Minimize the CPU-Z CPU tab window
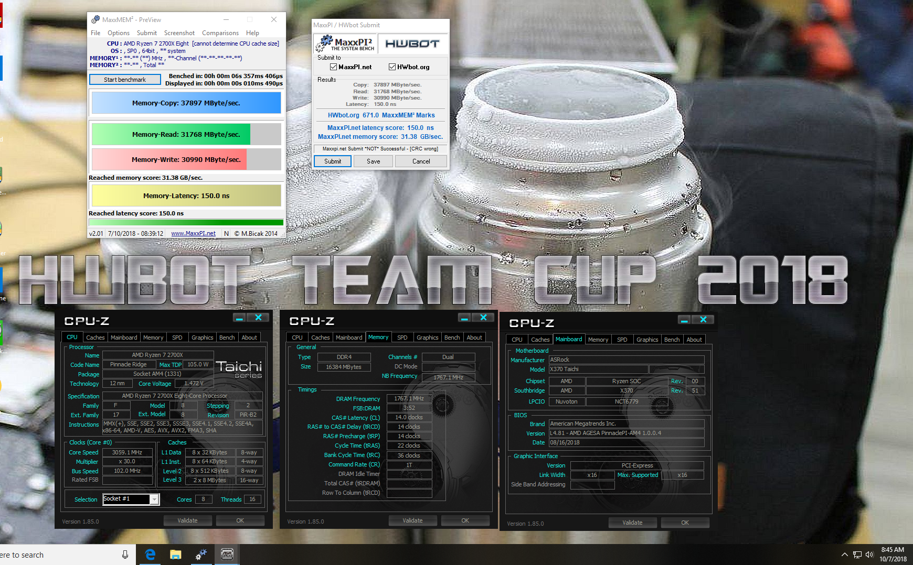This screenshot has height=565, width=913. (239, 318)
